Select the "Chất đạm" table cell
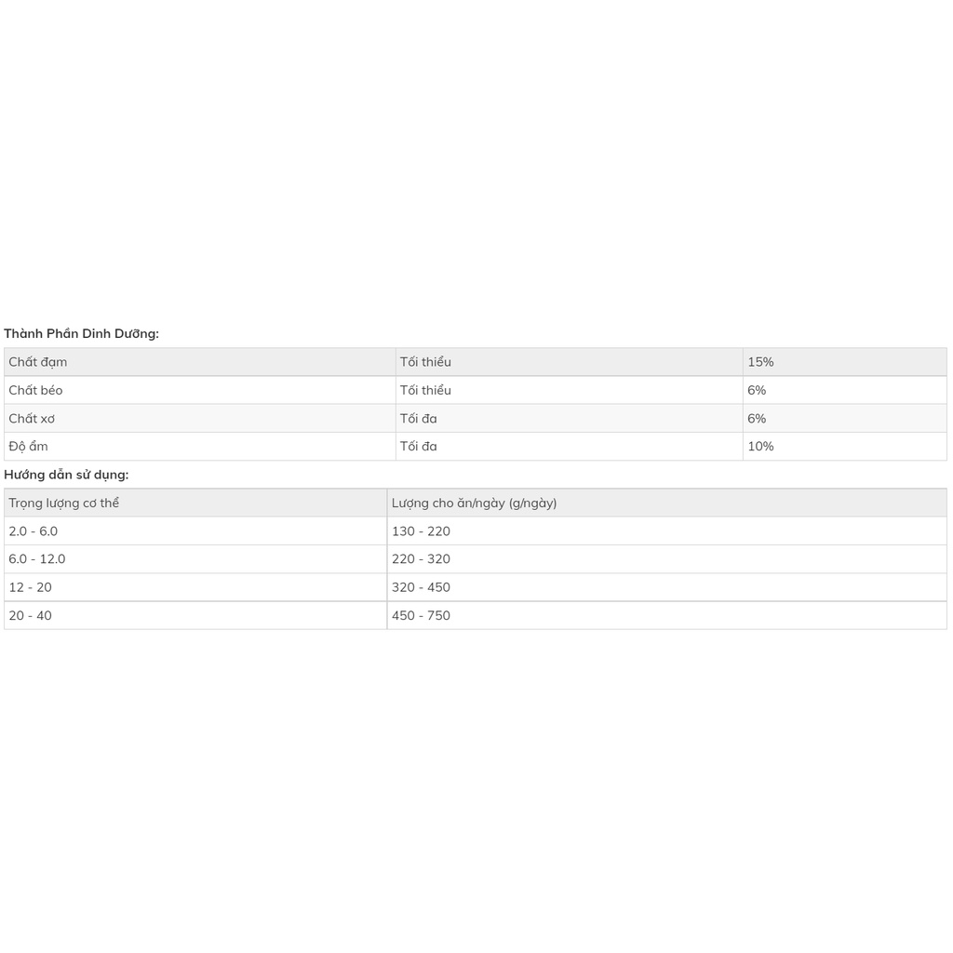This screenshot has width=953, height=953. point(38,362)
